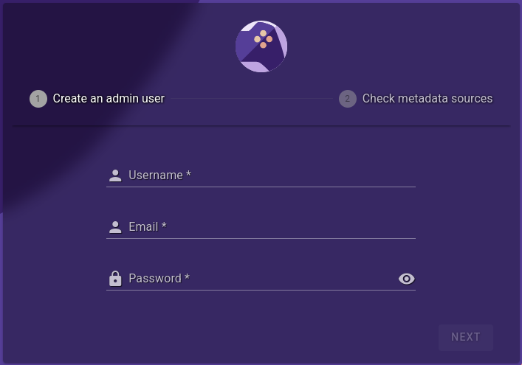
Task: Select the 'Create an admin user' step
Action: point(109,99)
